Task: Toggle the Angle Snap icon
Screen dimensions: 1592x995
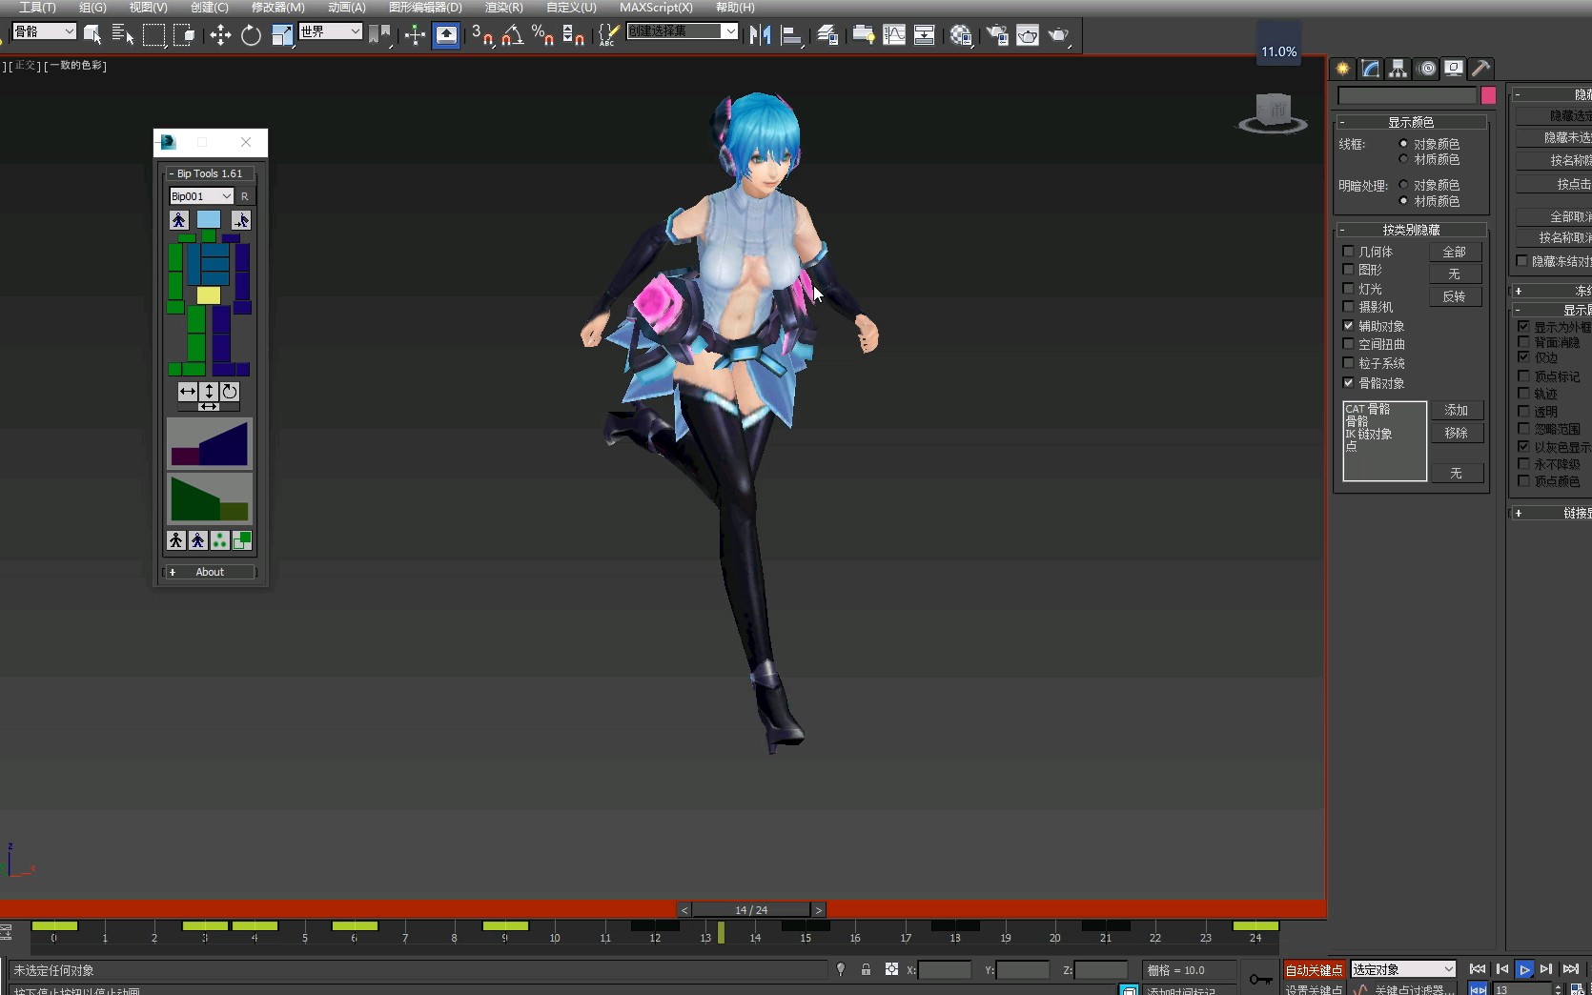Action: tap(513, 35)
